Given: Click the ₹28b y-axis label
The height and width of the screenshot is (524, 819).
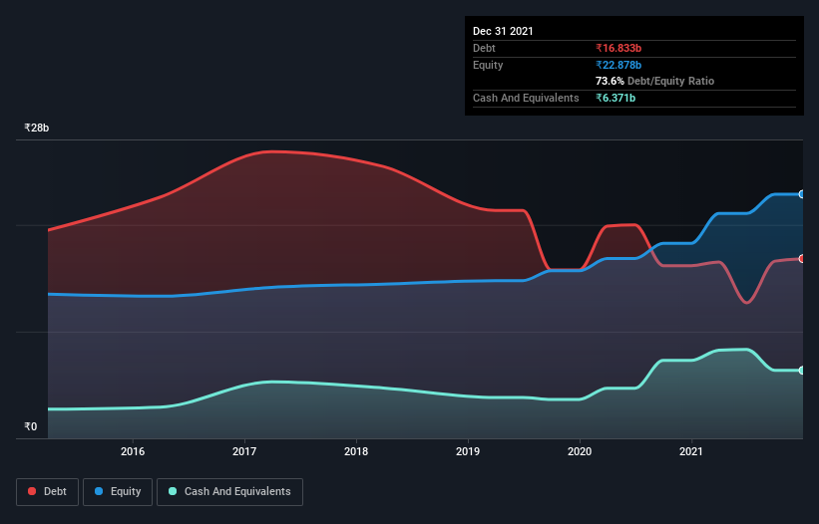Looking at the screenshot, I should tap(37, 128).
